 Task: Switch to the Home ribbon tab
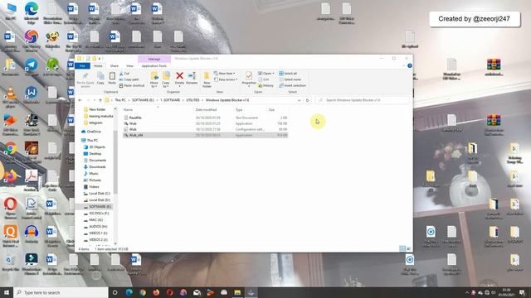(x=98, y=66)
